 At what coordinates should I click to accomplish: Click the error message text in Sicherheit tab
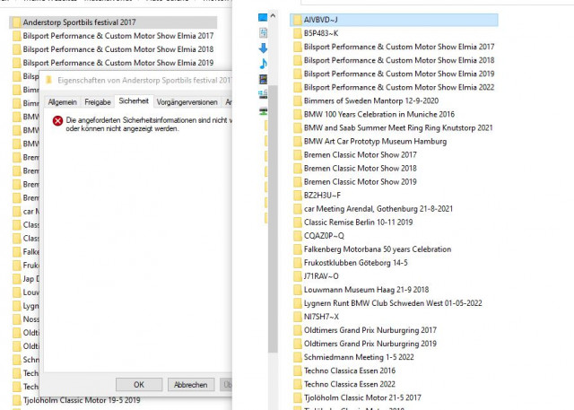pyautogui.click(x=149, y=125)
